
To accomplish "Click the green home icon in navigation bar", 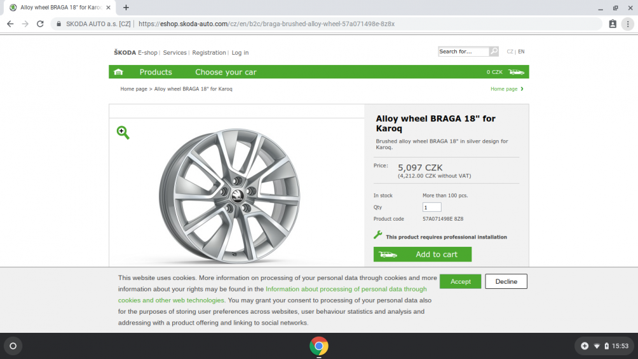I will (119, 72).
